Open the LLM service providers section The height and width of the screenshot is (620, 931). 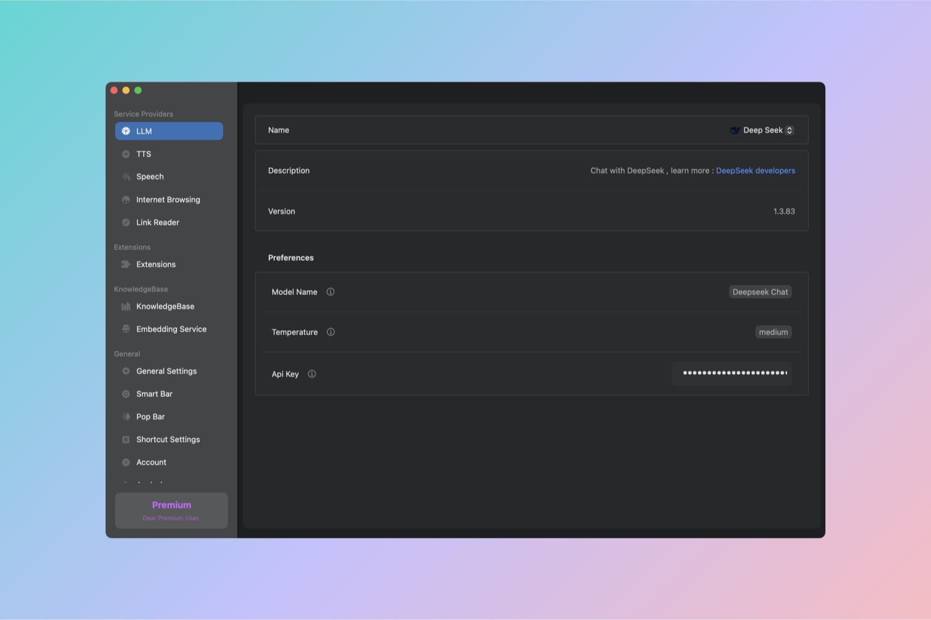coord(169,131)
